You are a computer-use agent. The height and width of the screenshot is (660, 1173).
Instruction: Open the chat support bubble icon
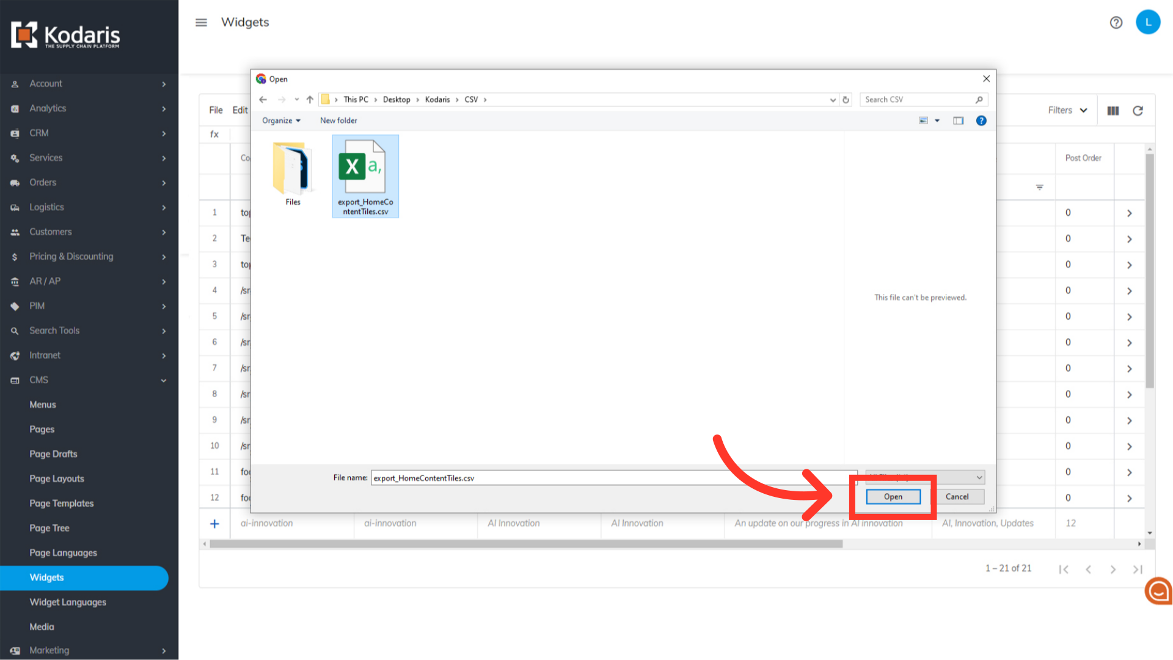point(1158,591)
